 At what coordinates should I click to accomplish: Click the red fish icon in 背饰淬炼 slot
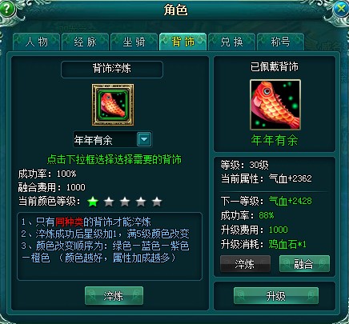click(113, 105)
